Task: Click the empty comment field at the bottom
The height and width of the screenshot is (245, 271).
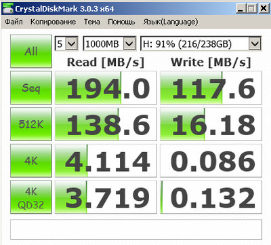Action: 136,229
